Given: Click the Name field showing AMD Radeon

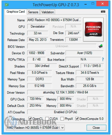Looking at the screenshot, I should tap(54, 20).
